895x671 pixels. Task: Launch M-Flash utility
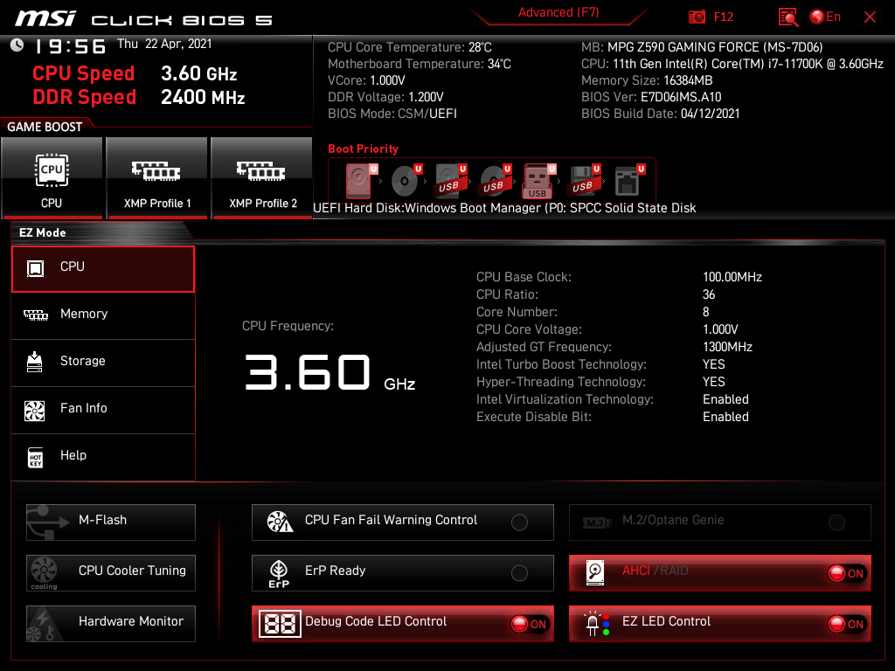(x=111, y=522)
